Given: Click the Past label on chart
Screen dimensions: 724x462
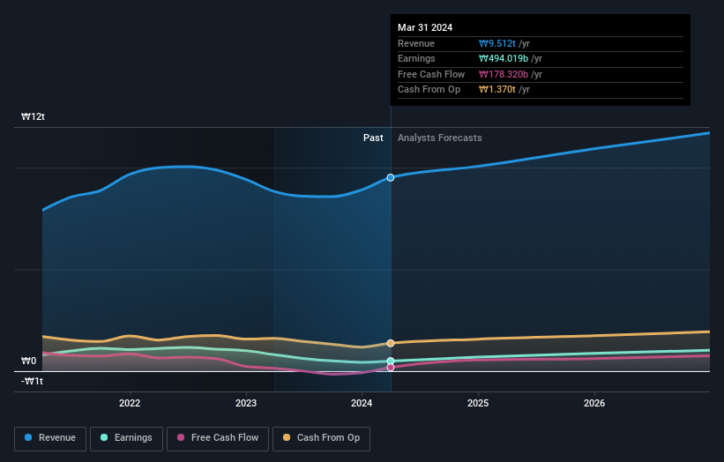Looking at the screenshot, I should click(x=373, y=138).
